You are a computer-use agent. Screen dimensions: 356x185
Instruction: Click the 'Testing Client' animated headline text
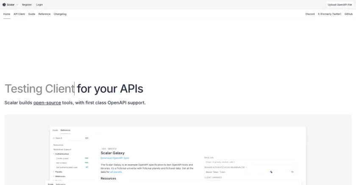coord(39,89)
